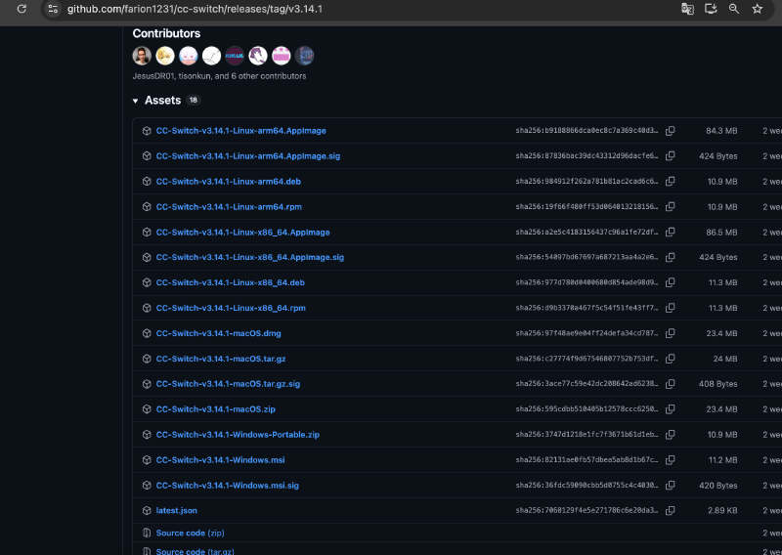Open the pink-themed contributor avatar
This screenshot has width=782, height=555.
pyautogui.click(x=282, y=56)
